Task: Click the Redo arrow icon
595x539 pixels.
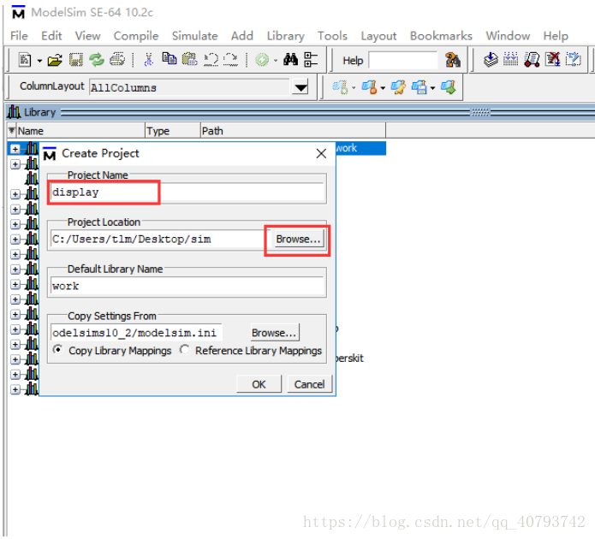Action: (230, 60)
